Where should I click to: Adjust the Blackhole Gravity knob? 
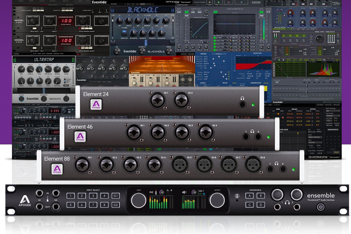(128, 21)
